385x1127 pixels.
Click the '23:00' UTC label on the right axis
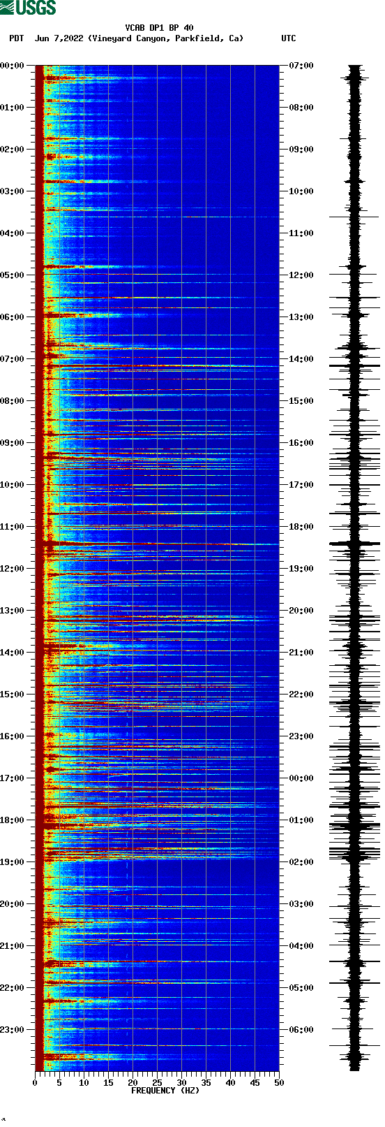(301, 736)
